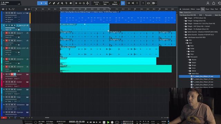Select the Listen speaker tool
221x124 pixels.
[x=70, y=3]
